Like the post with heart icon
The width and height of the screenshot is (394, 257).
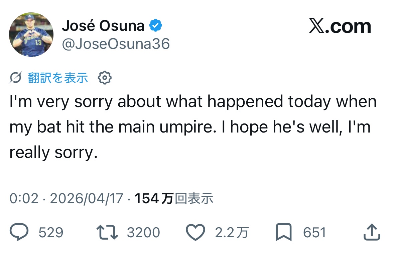195,233
